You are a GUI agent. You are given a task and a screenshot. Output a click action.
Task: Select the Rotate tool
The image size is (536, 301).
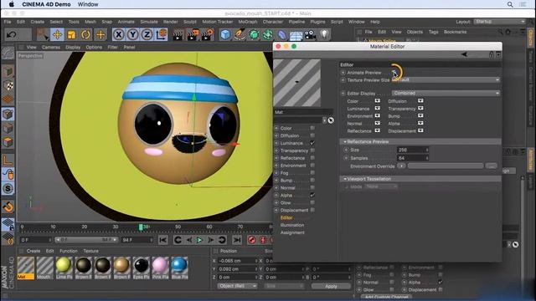pyautogui.click(x=85, y=34)
